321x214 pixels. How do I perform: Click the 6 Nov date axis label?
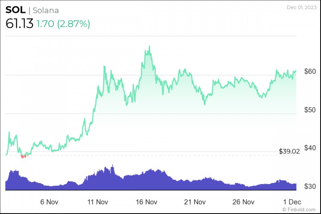click(49, 202)
